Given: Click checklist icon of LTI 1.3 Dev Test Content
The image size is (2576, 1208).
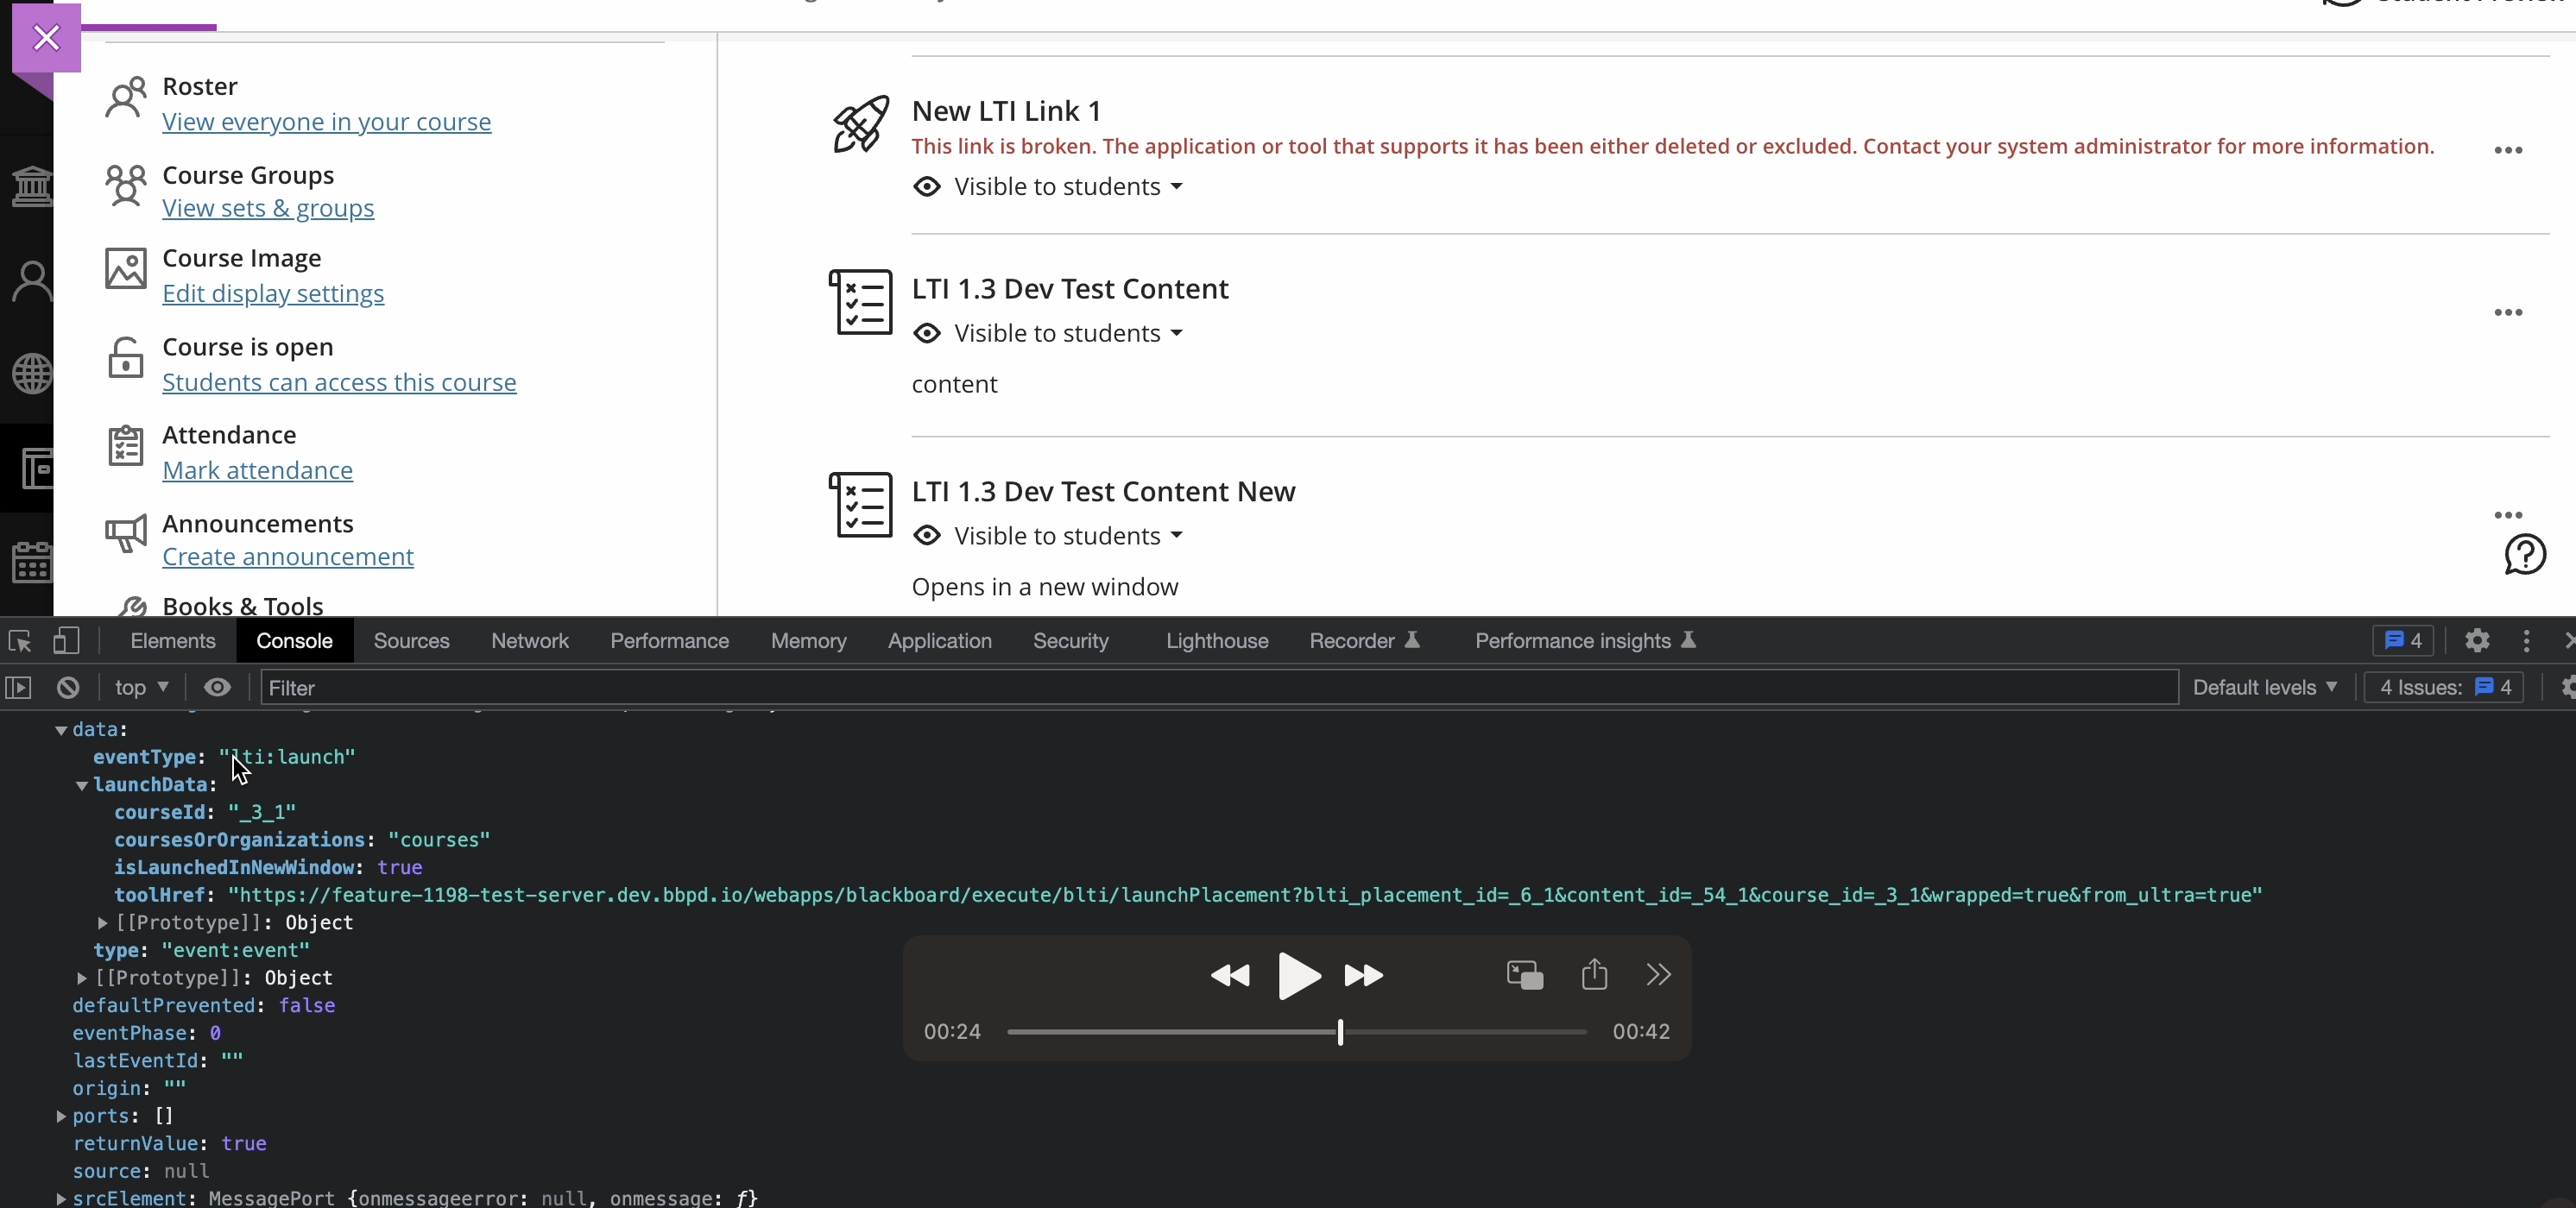Looking at the screenshot, I should (x=860, y=302).
